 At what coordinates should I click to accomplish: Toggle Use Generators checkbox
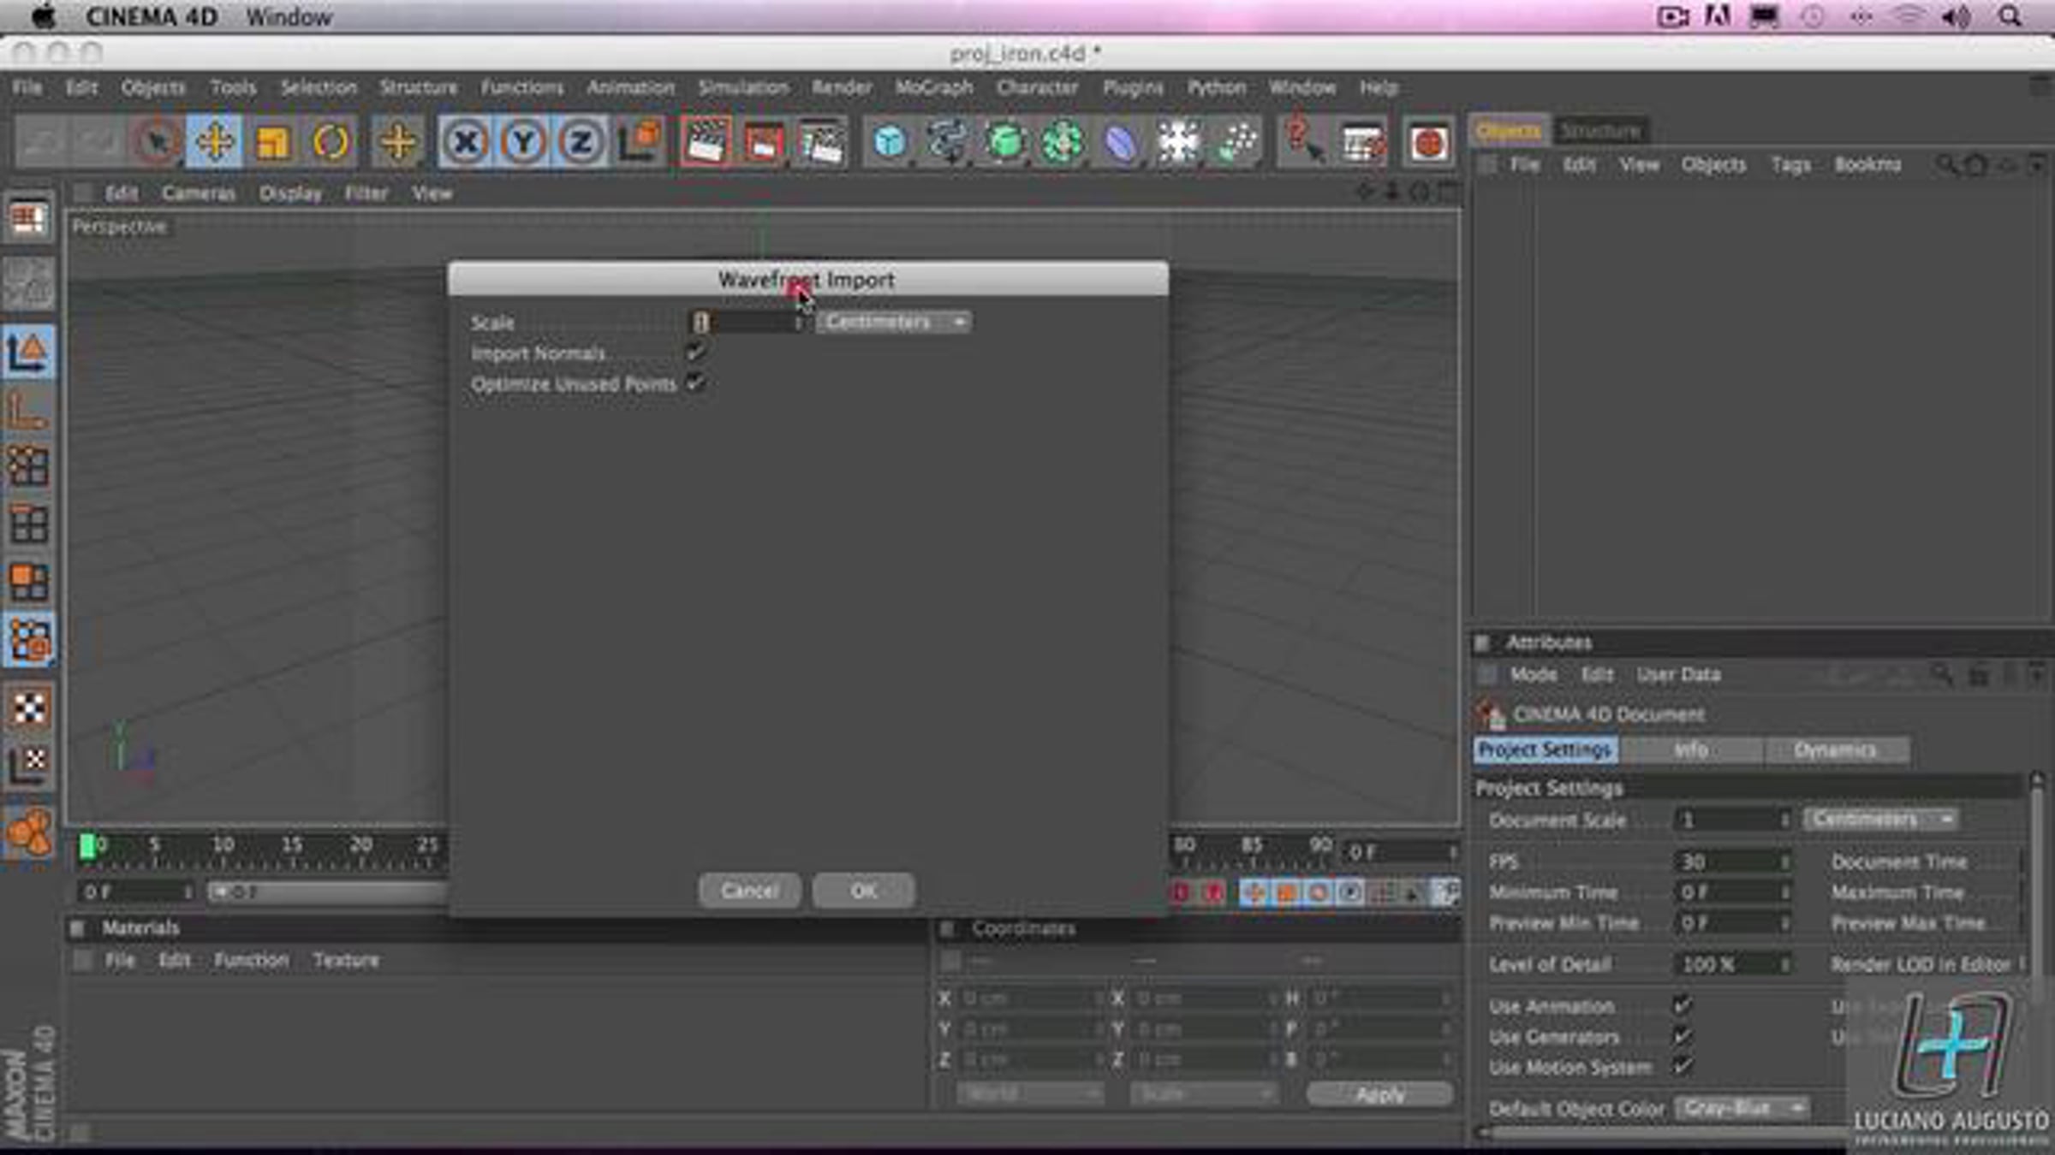1683,1036
